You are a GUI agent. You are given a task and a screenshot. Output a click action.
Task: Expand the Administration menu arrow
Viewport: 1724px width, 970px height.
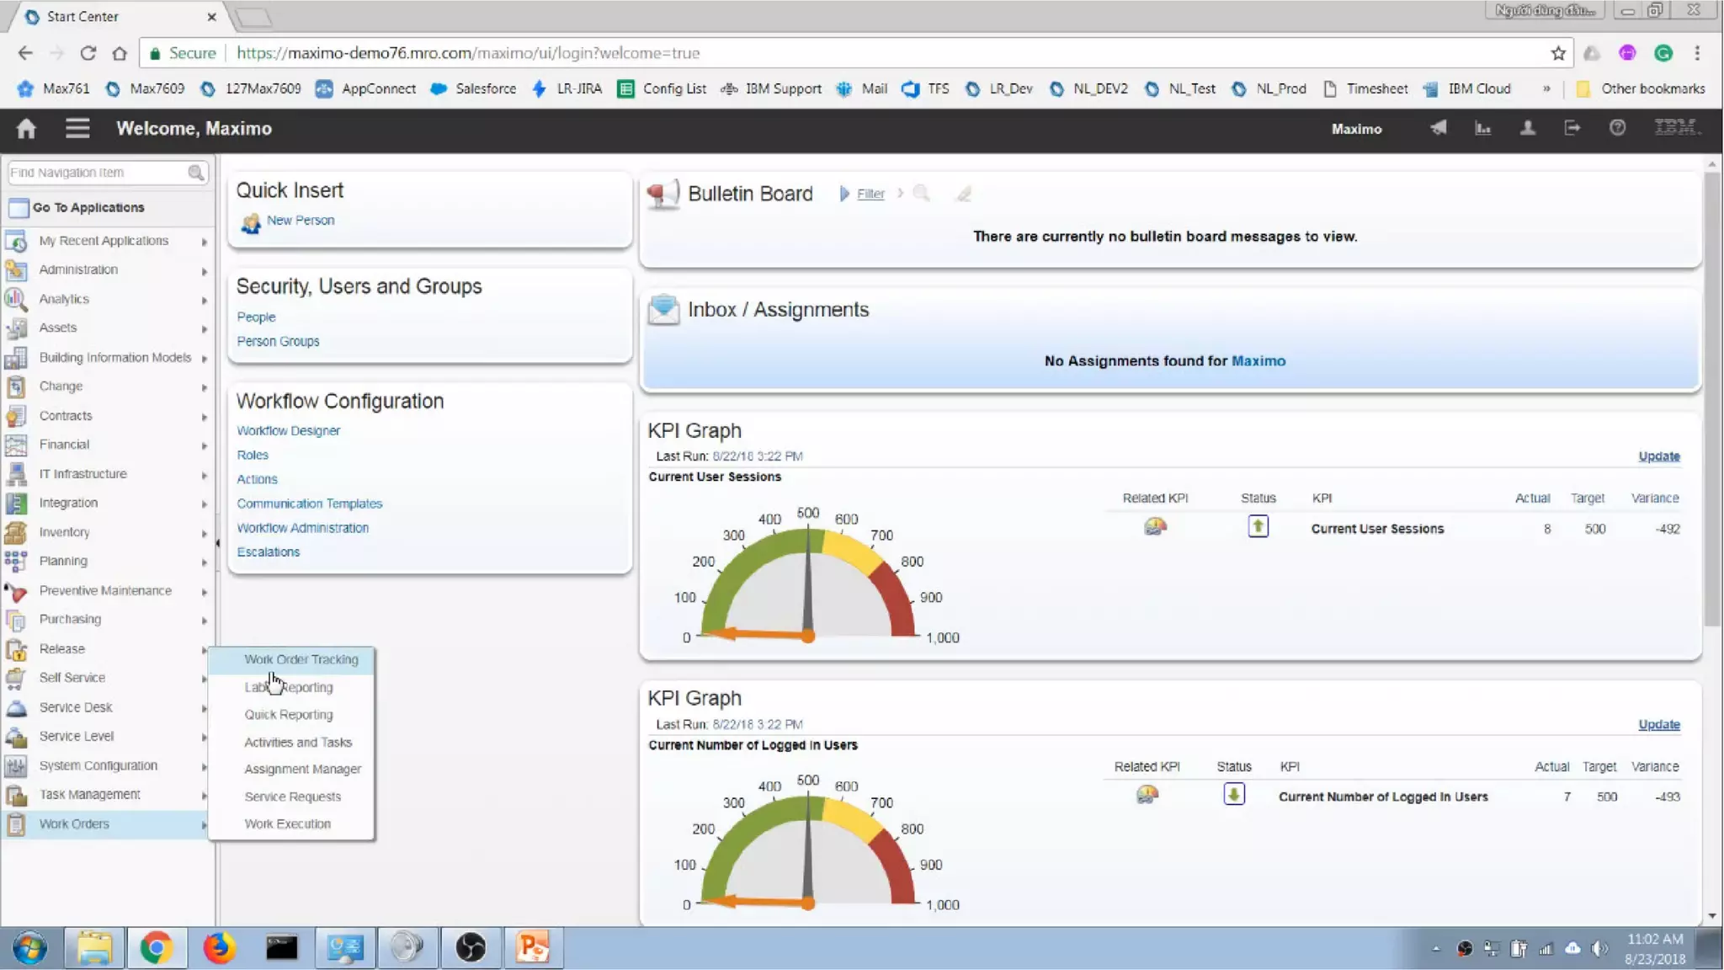(x=204, y=271)
